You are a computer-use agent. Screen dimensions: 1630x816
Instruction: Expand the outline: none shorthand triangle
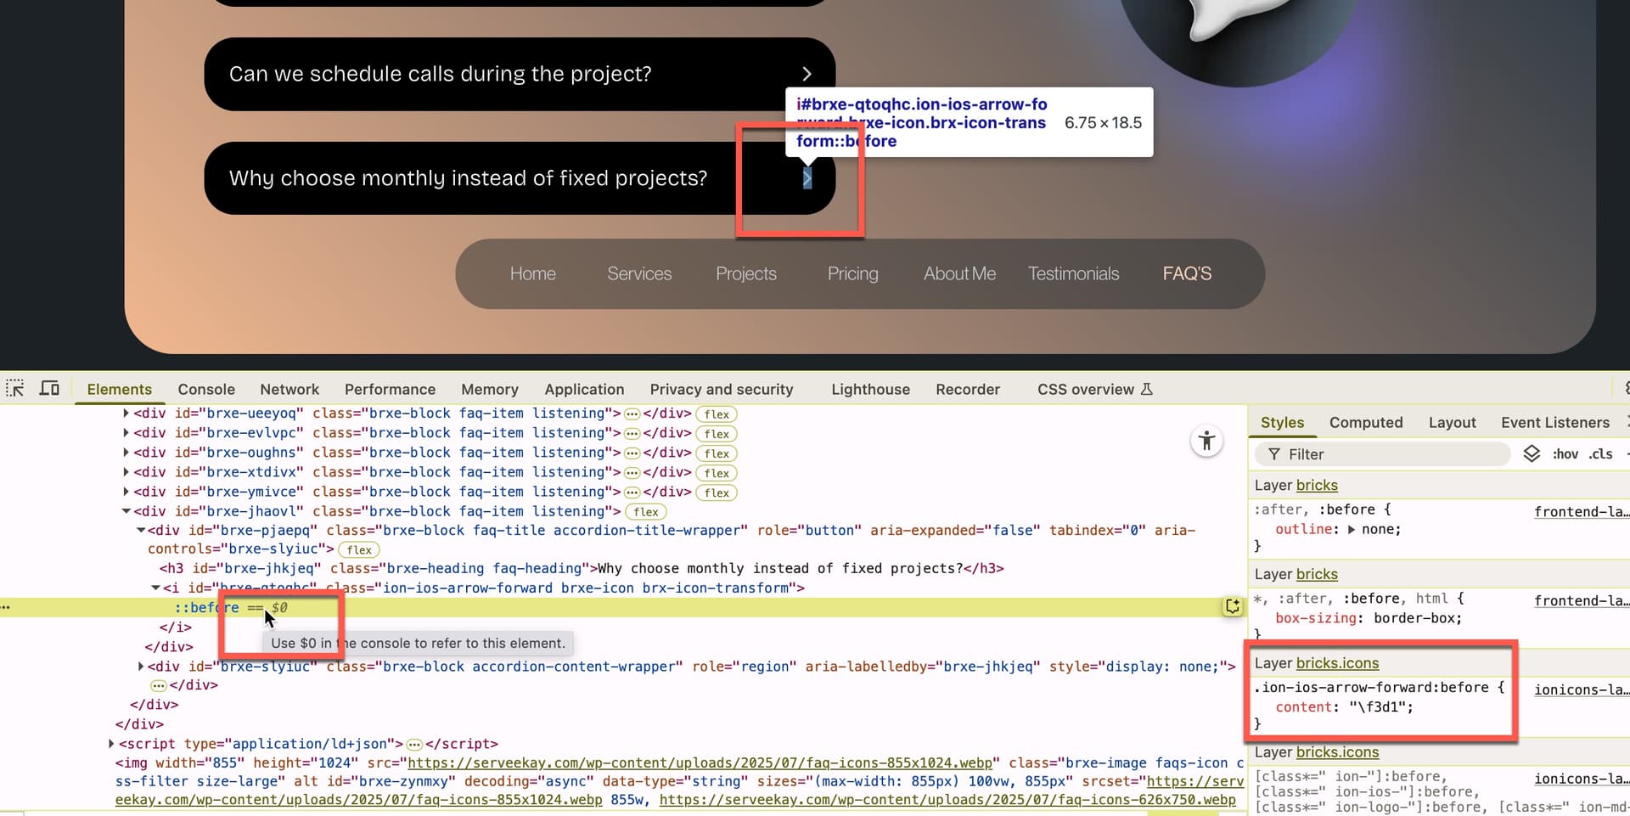pos(1352,530)
